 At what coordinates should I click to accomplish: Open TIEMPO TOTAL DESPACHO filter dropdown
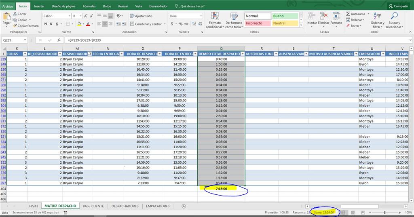click(243, 54)
